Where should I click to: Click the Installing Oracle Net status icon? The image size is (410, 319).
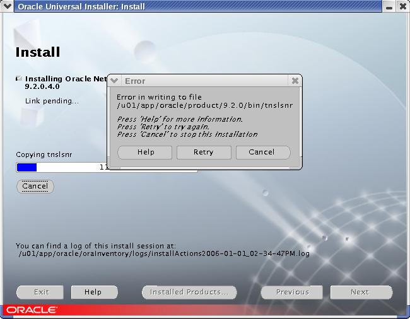point(19,79)
